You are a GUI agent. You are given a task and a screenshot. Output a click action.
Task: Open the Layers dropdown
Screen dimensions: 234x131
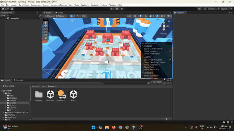[214, 9]
